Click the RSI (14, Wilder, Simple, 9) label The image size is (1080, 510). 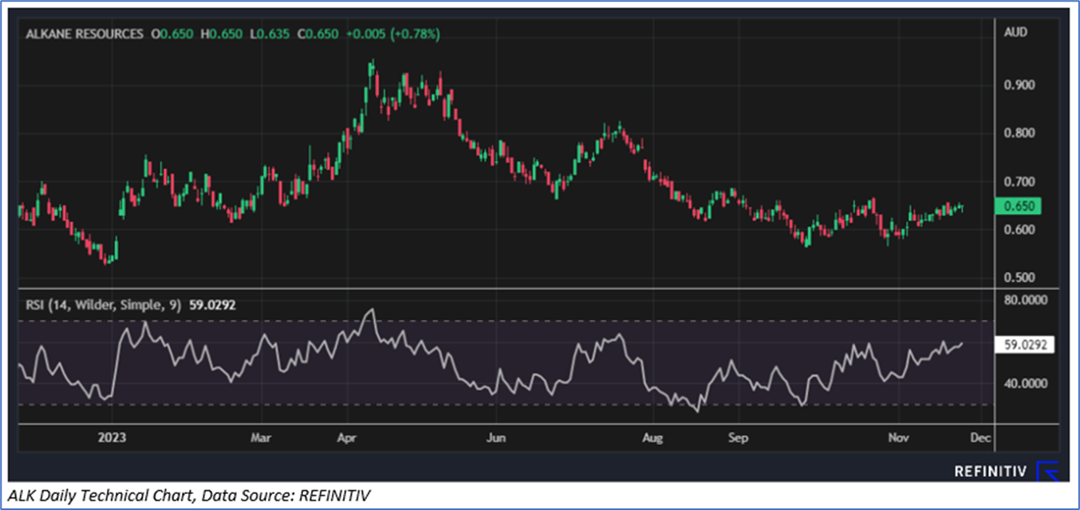pyautogui.click(x=104, y=304)
